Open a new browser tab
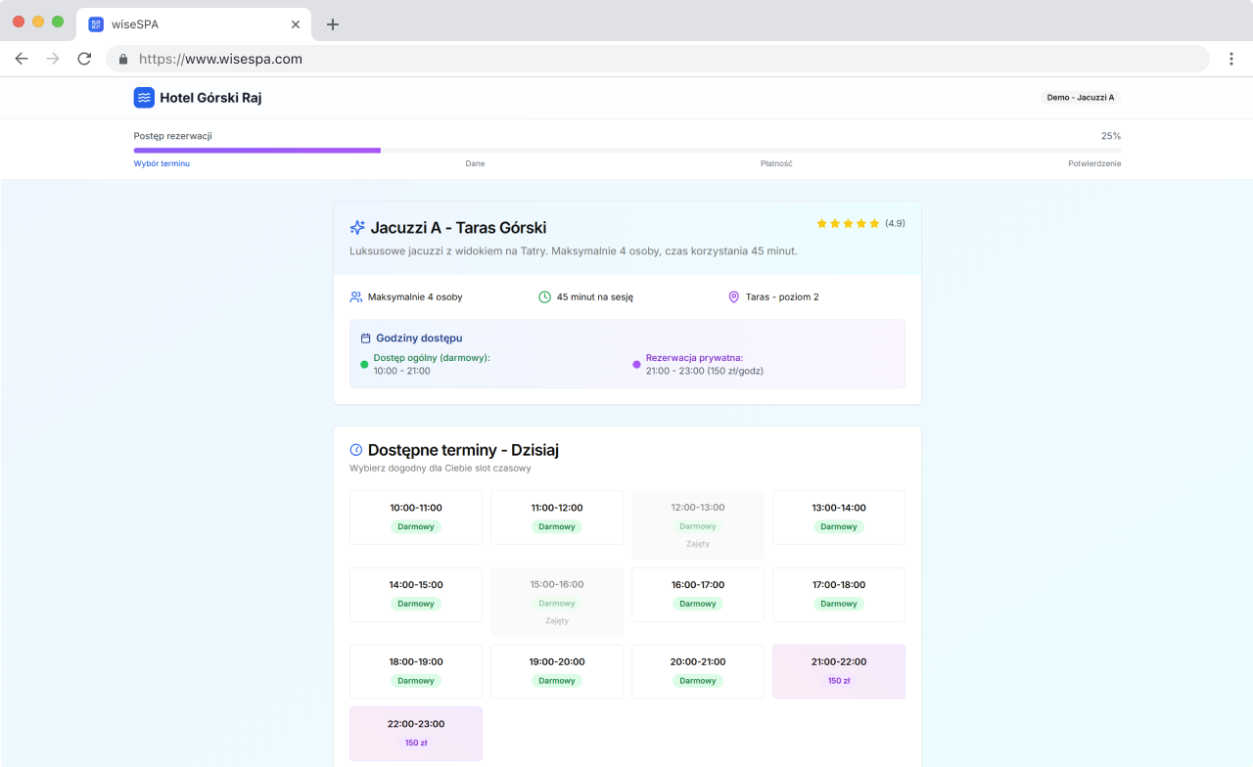1253x767 pixels. tap(333, 24)
